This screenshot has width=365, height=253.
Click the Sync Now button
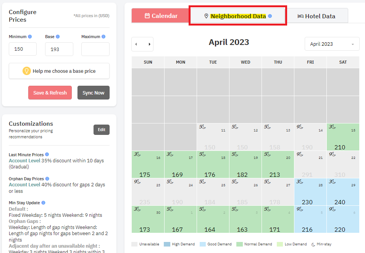(x=93, y=93)
